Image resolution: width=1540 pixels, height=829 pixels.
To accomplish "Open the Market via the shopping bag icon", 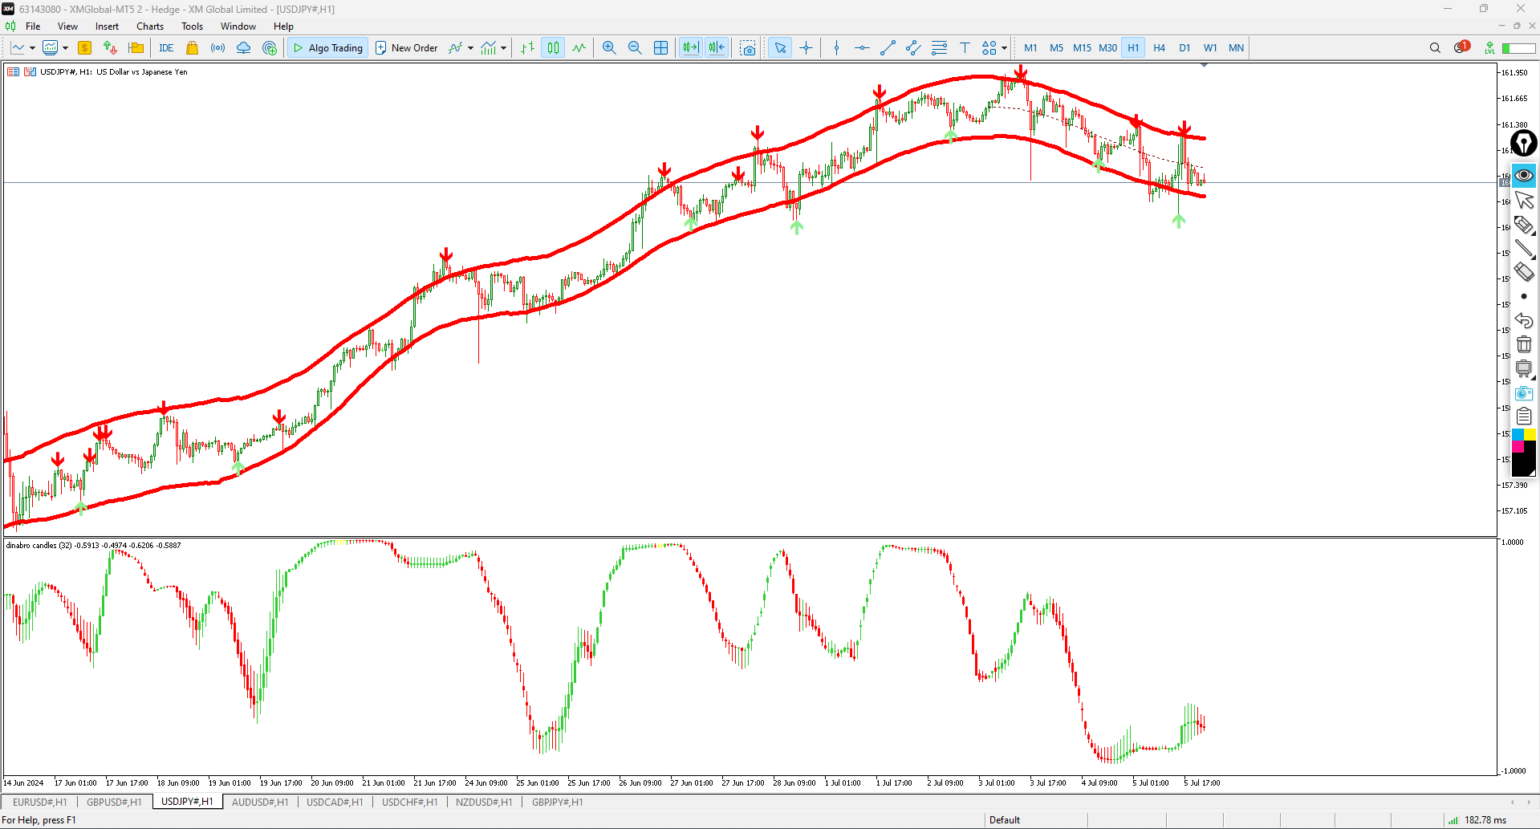I will click(x=192, y=47).
